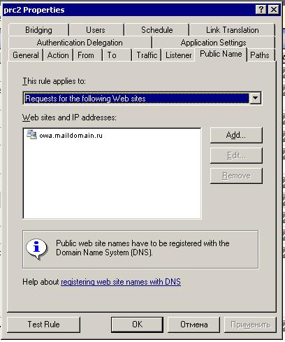Close the prc2 Properties dialog
Viewport: 285px width, 342px height.
tap(273, 10)
